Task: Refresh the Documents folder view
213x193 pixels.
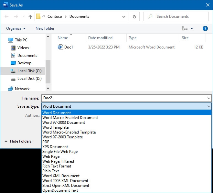Action: [134, 16]
